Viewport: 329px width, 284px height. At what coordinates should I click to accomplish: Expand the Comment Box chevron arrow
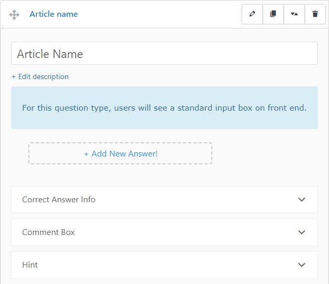[x=302, y=232]
